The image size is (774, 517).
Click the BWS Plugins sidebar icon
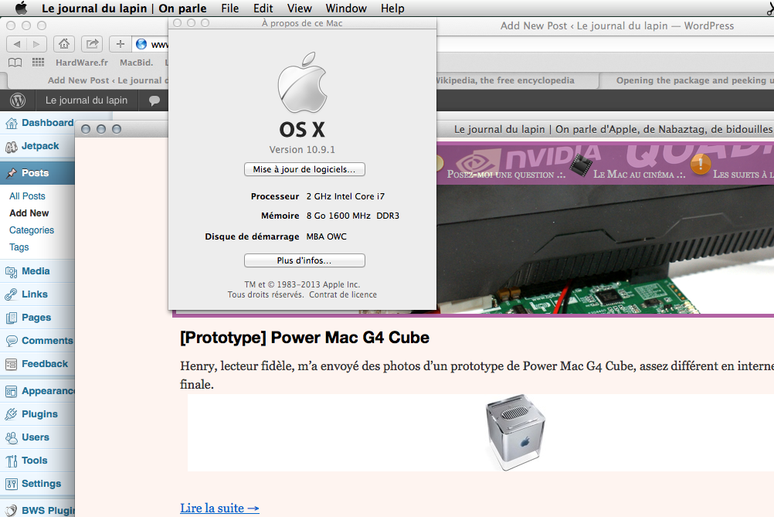12,511
